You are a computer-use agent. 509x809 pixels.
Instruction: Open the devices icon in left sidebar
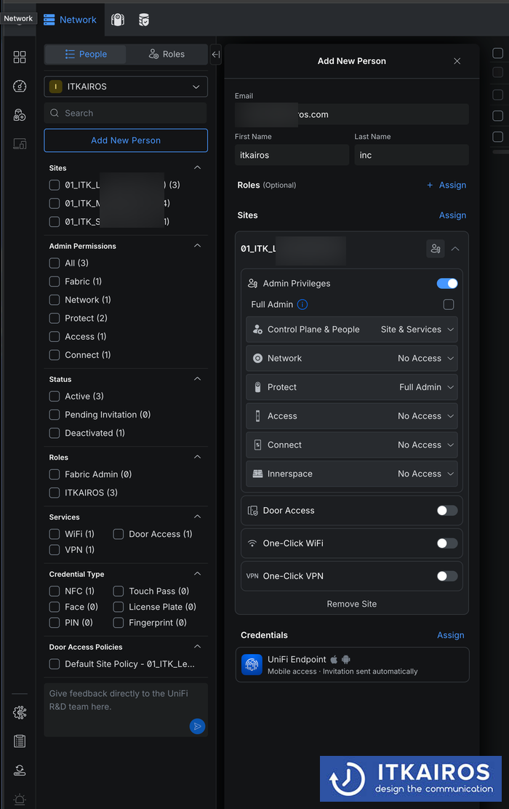click(20, 144)
